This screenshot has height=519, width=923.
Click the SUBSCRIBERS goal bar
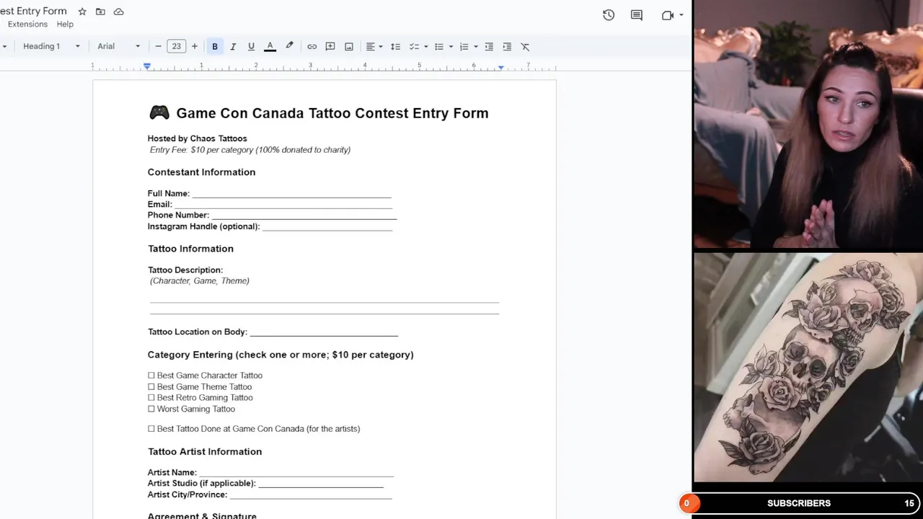pos(800,503)
